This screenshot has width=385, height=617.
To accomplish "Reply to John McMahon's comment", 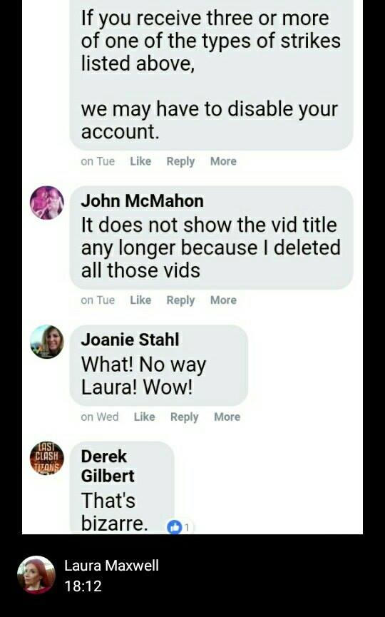I will [180, 300].
